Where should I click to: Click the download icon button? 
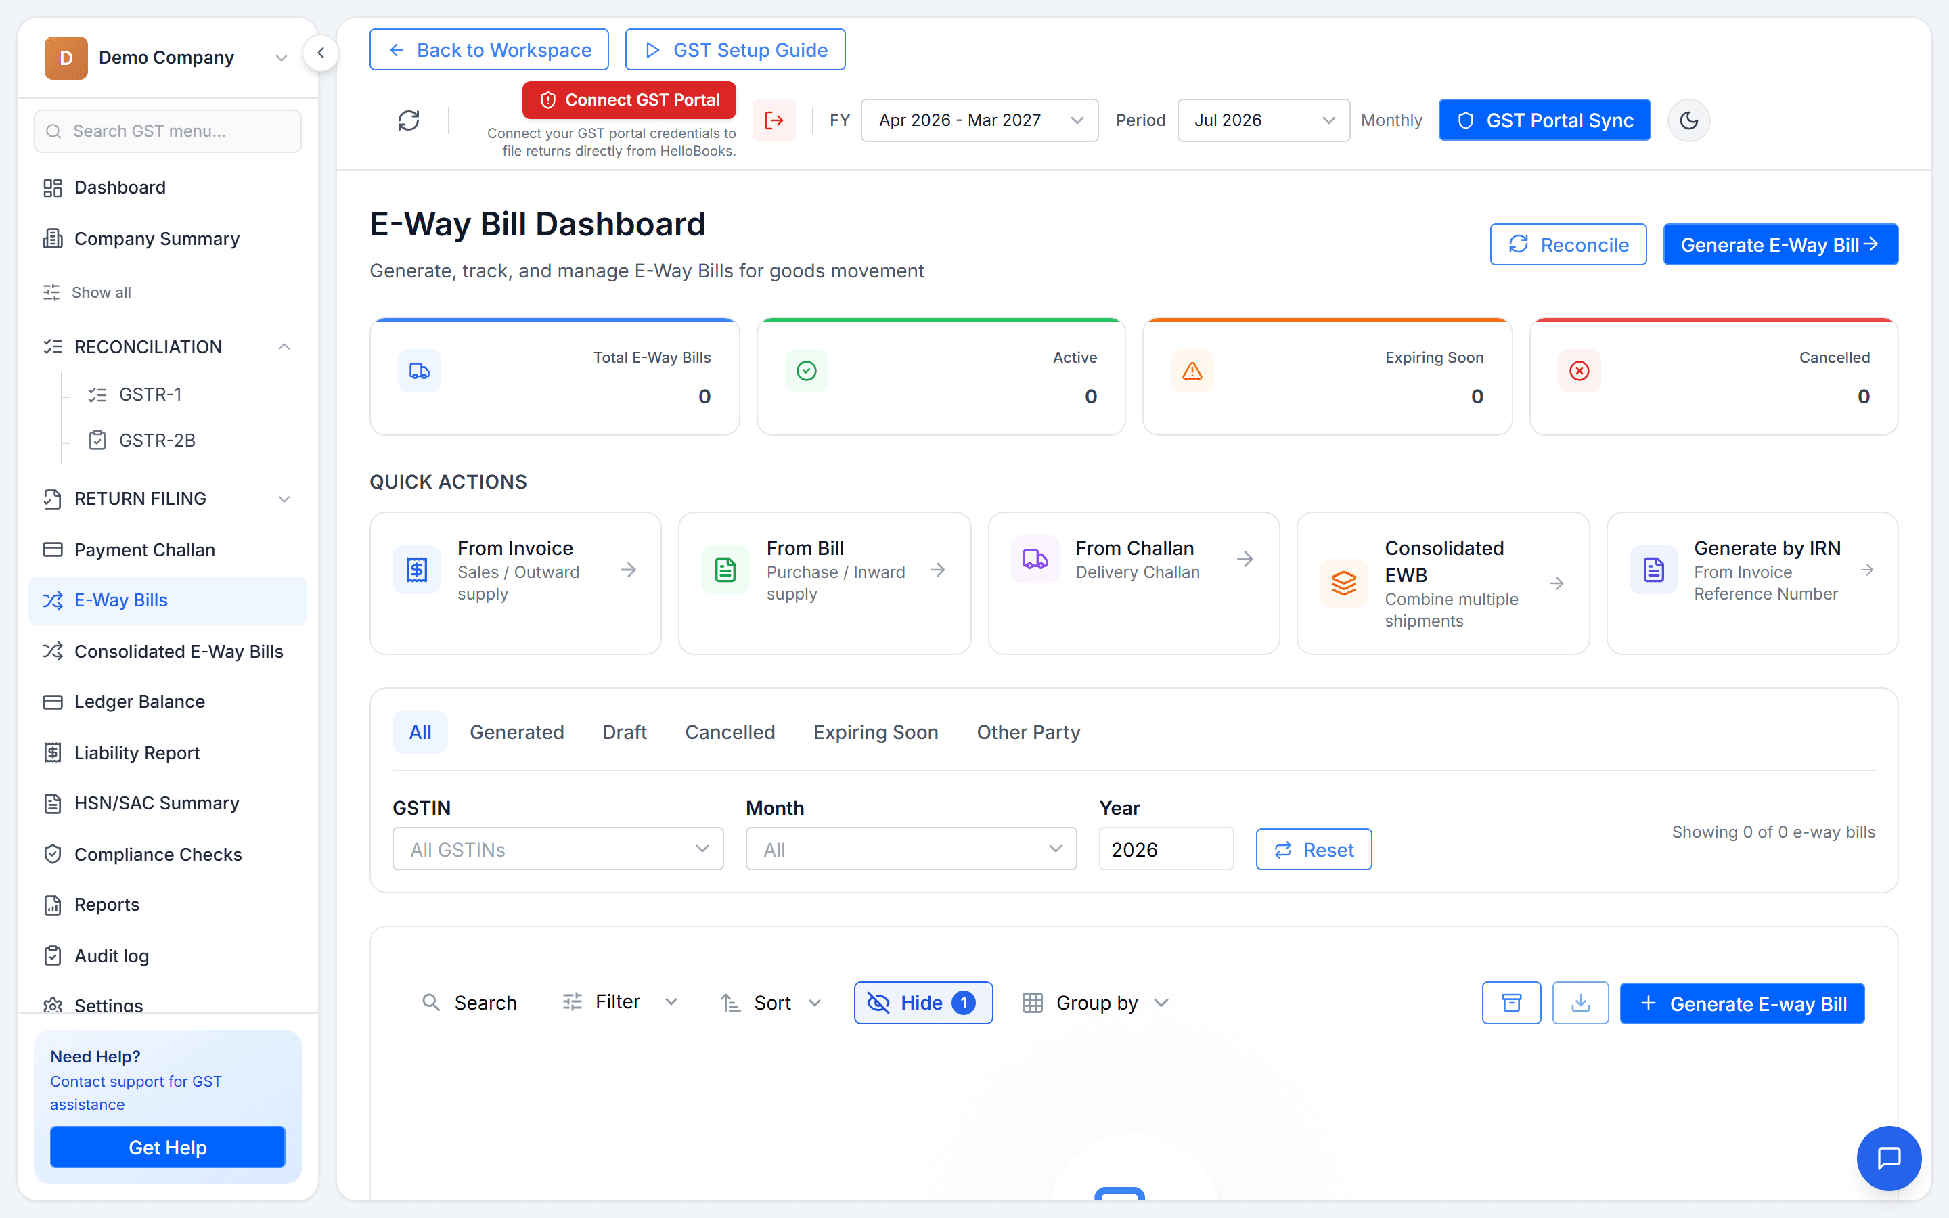click(x=1580, y=1003)
